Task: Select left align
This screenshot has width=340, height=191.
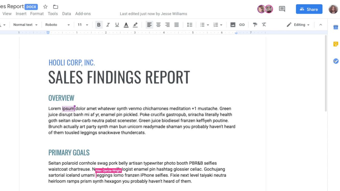Action: coord(149,25)
